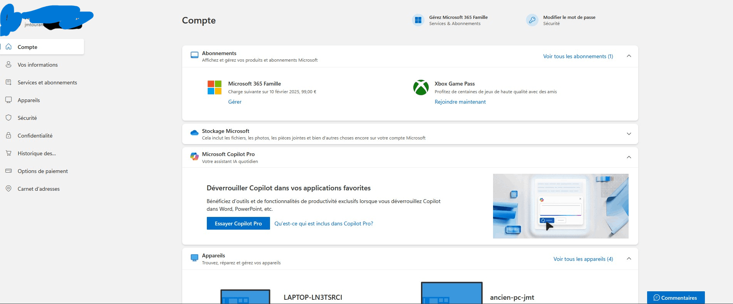733x304 pixels.
Task: Click 'Votre assistant IA quotidien' subtitle
Action: pyautogui.click(x=230, y=161)
